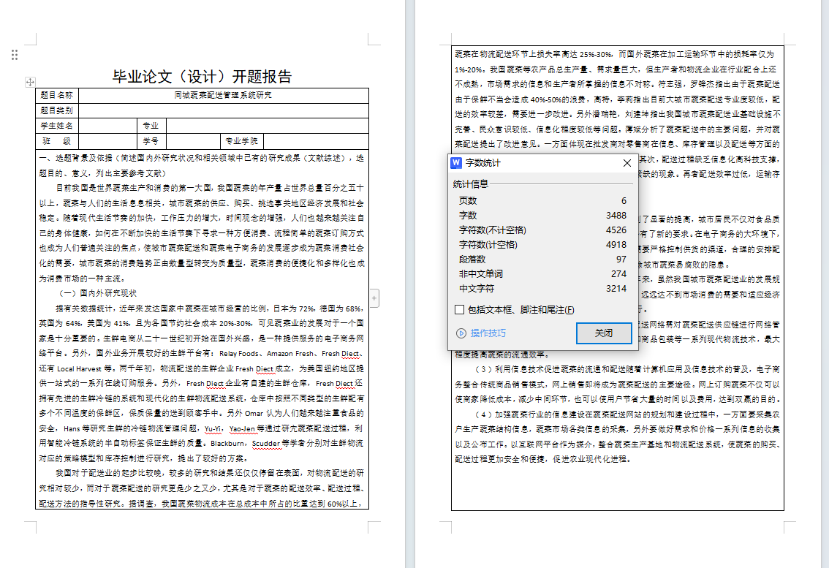Viewport: 829px width, 568px height.
Task: Click the words Amazon Fresh
Action: (x=290, y=353)
